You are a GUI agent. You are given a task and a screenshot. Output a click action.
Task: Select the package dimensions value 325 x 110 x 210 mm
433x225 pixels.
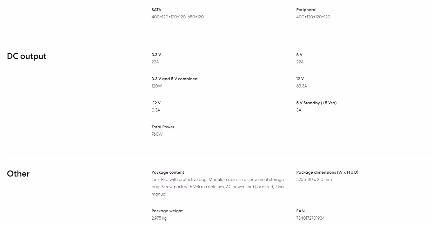point(314,179)
